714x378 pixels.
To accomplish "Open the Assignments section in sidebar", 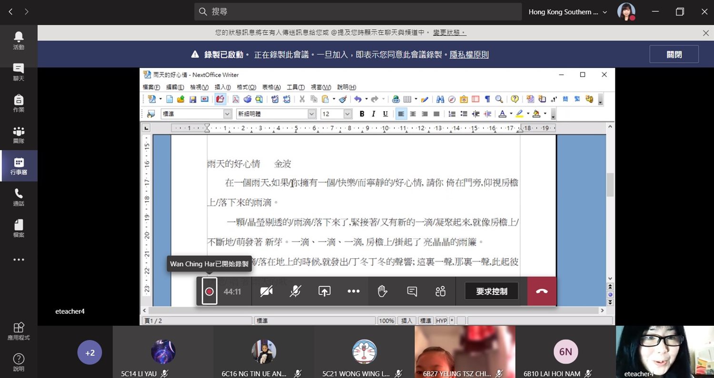I will [19, 103].
